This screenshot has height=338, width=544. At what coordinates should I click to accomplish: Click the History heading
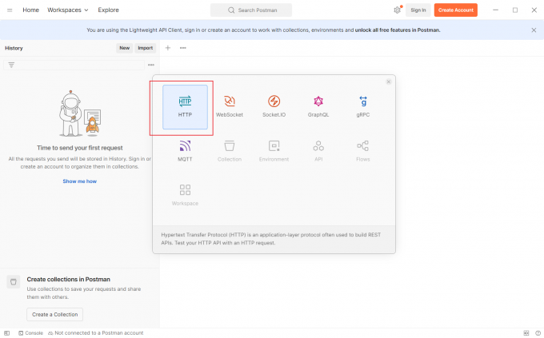coord(14,48)
